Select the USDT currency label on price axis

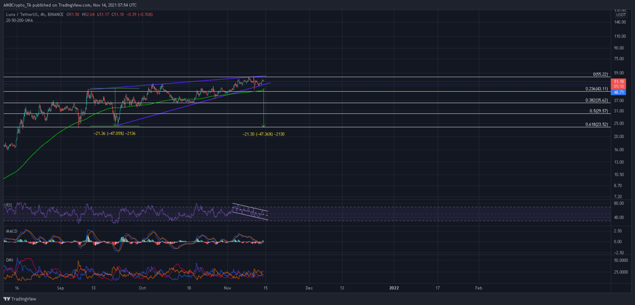point(621,15)
